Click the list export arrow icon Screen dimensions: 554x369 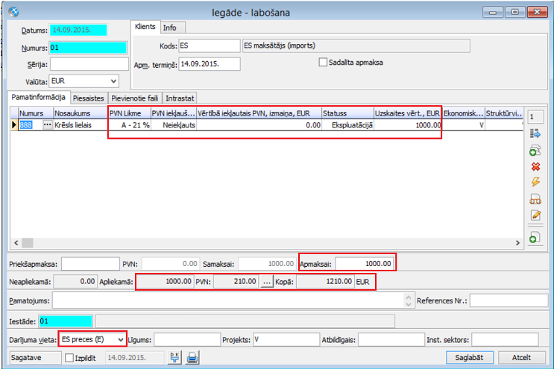(535, 133)
